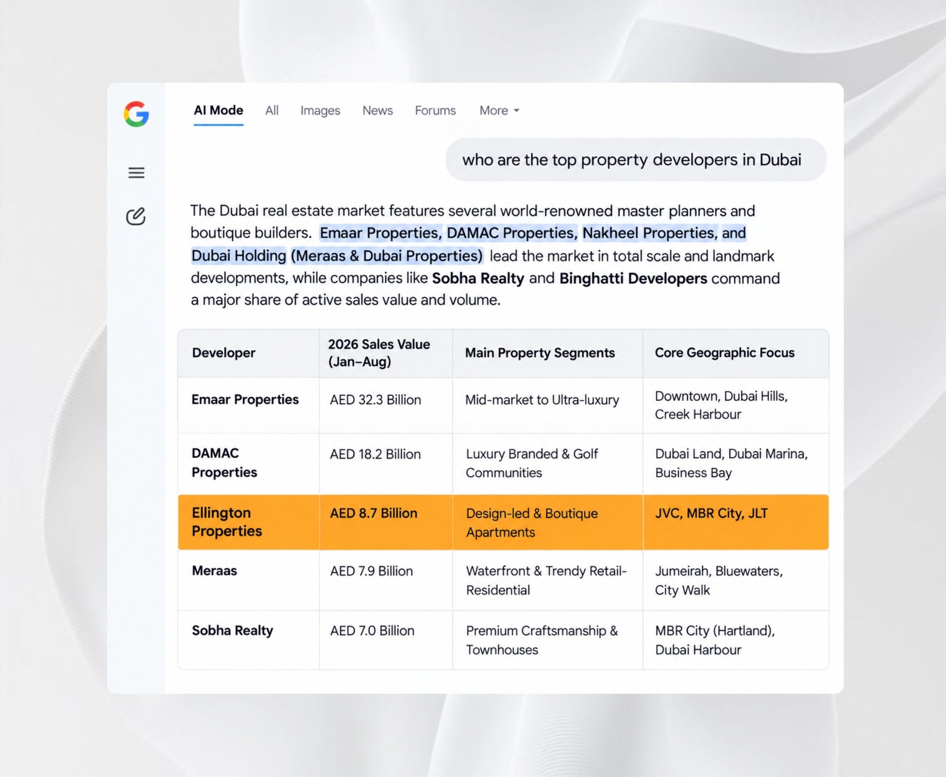Switch to the Images tab

[320, 110]
